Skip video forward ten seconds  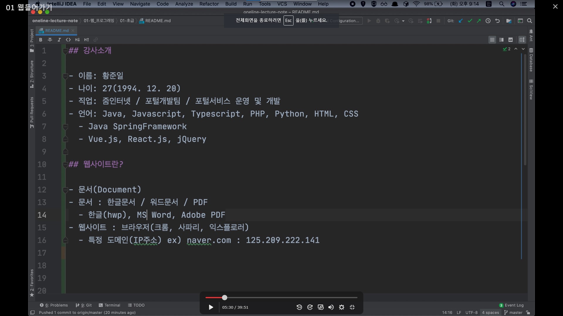310,307
